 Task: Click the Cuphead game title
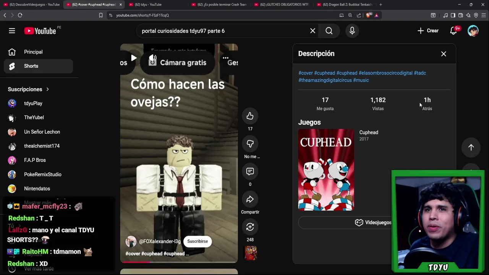tap(369, 133)
